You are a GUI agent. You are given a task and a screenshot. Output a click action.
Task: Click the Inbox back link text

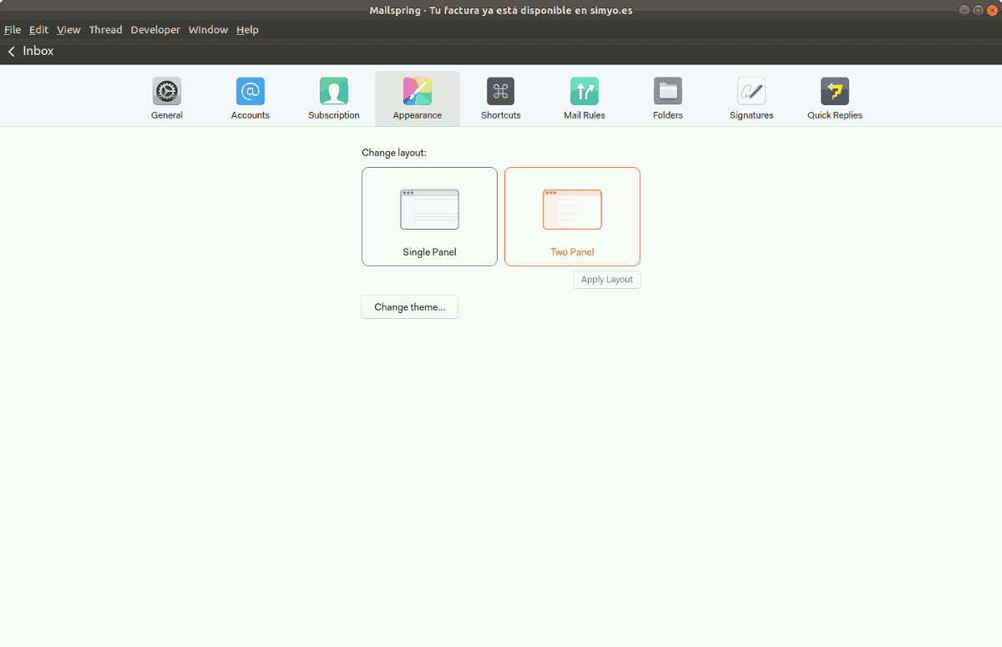38,51
